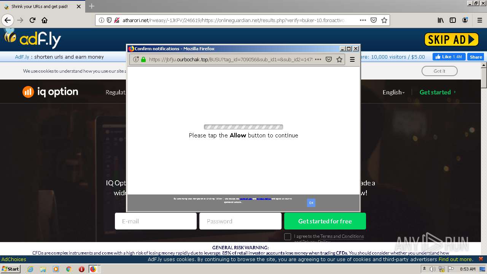This screenshot has width=487, height=274.
Task: Select the 'Shrink your URLs and get paid!' tab
Action: point(43,6)
